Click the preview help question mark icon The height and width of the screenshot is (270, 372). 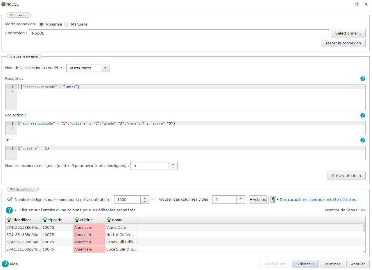pyautogui.click(x=9, y=210)
